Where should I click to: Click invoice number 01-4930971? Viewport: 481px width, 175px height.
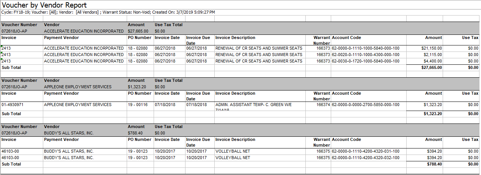[14, 105]
